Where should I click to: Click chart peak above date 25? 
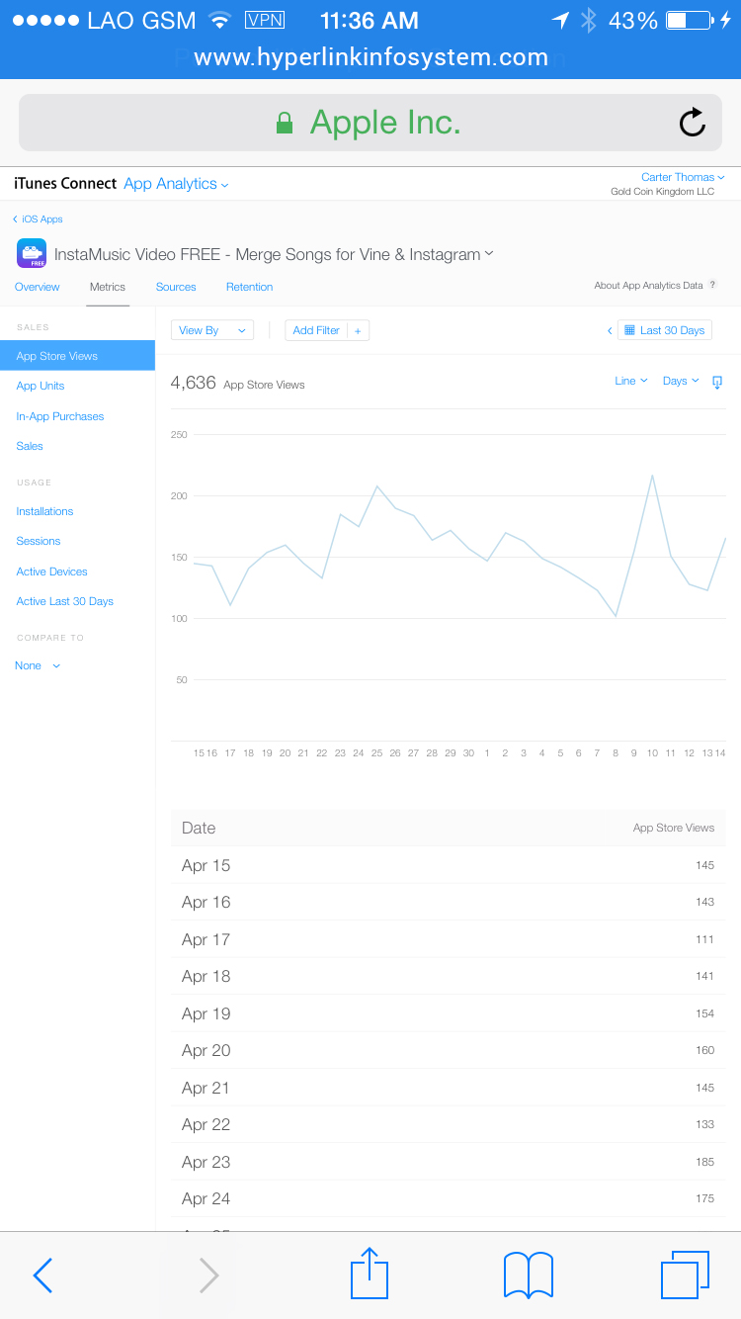376,486
